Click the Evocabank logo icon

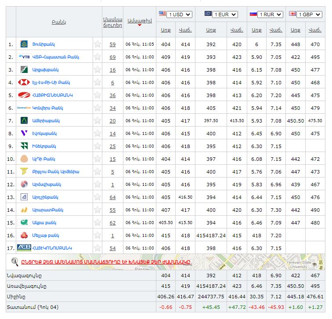(x=24, y=134)
